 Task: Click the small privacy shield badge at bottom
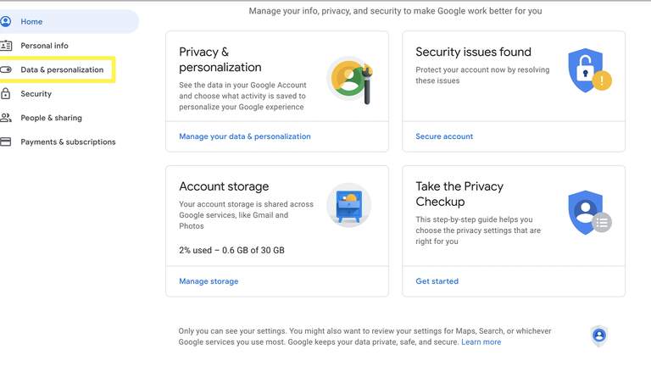click(x=599, y=335)
